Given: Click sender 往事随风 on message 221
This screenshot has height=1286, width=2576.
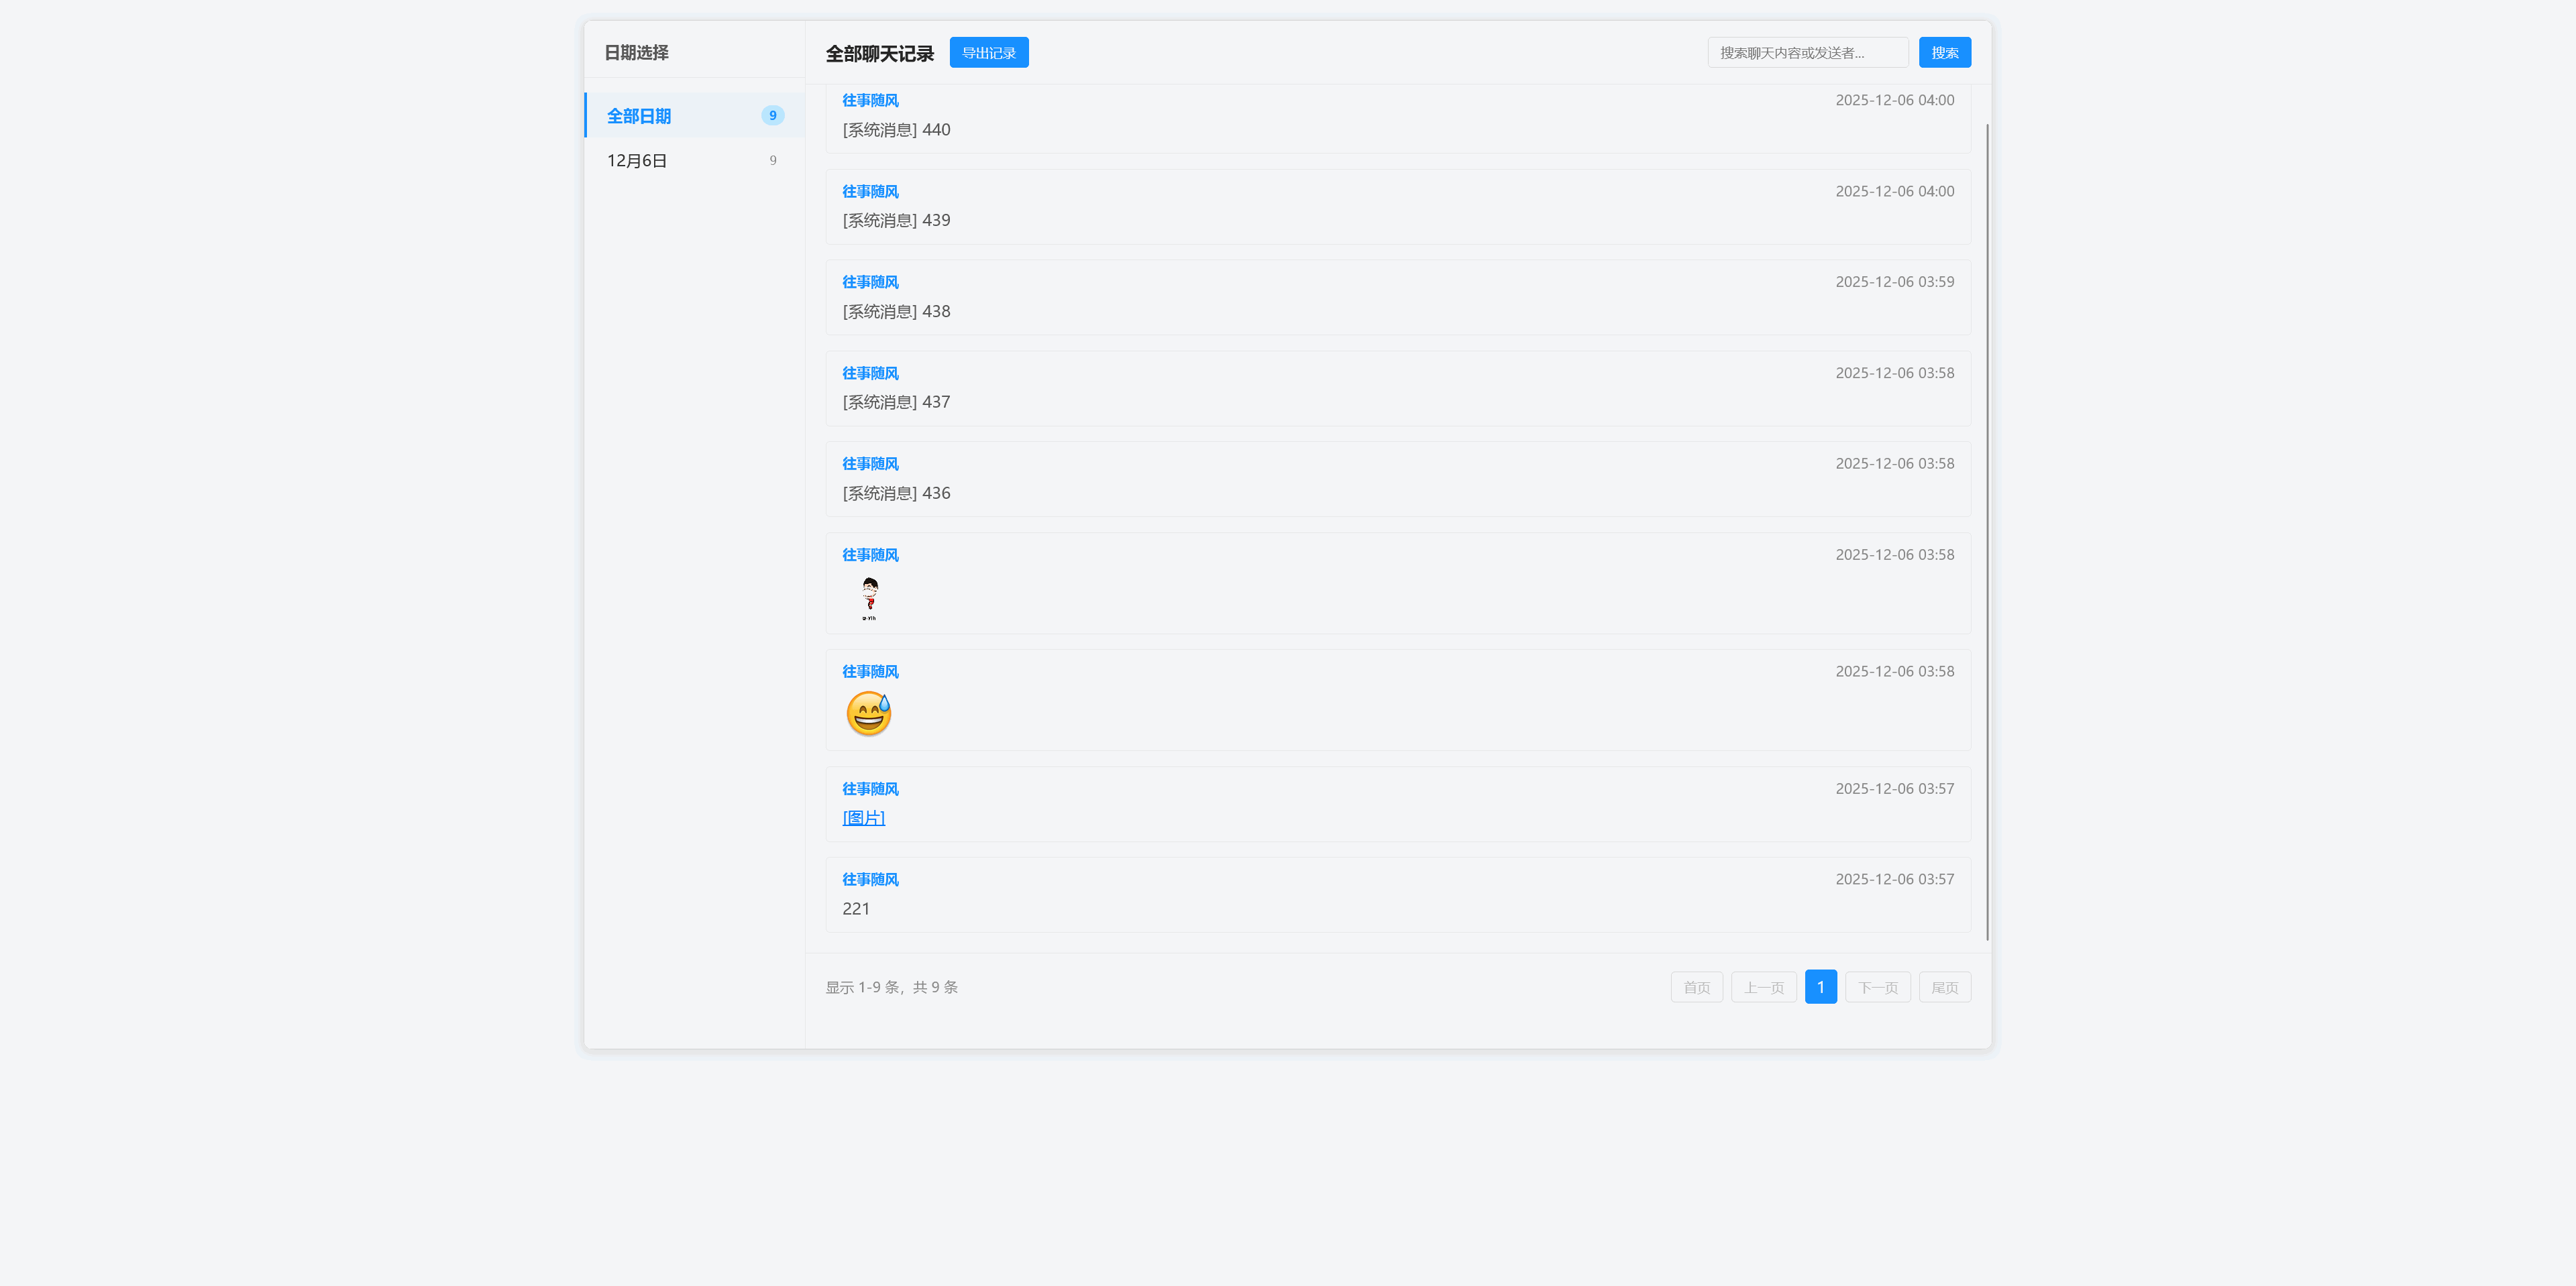Looking at the screenshot, I should [x=869, y=879].
